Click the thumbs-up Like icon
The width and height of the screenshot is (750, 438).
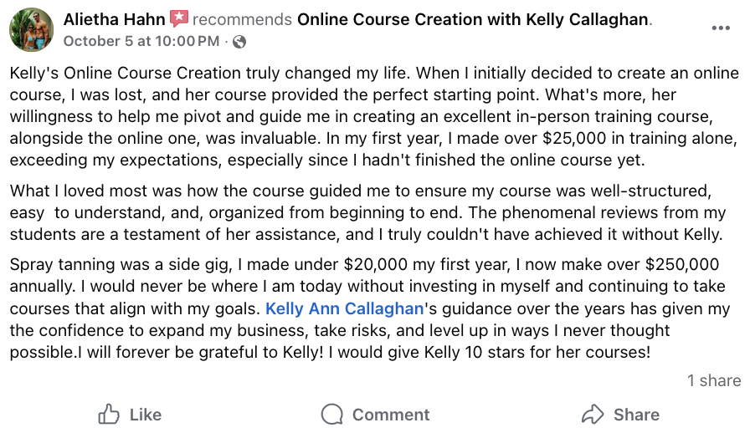pyautogui.click(x=110, y=414)
